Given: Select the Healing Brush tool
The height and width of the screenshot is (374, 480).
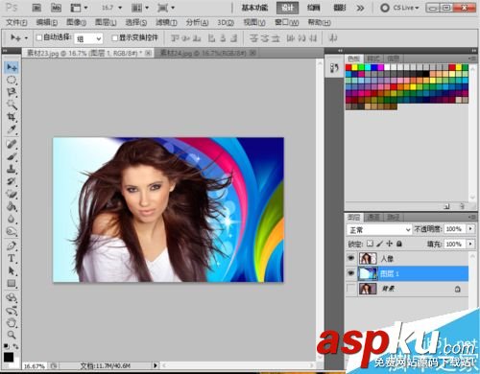Looking at the screenshot, I should click(12, 144).
